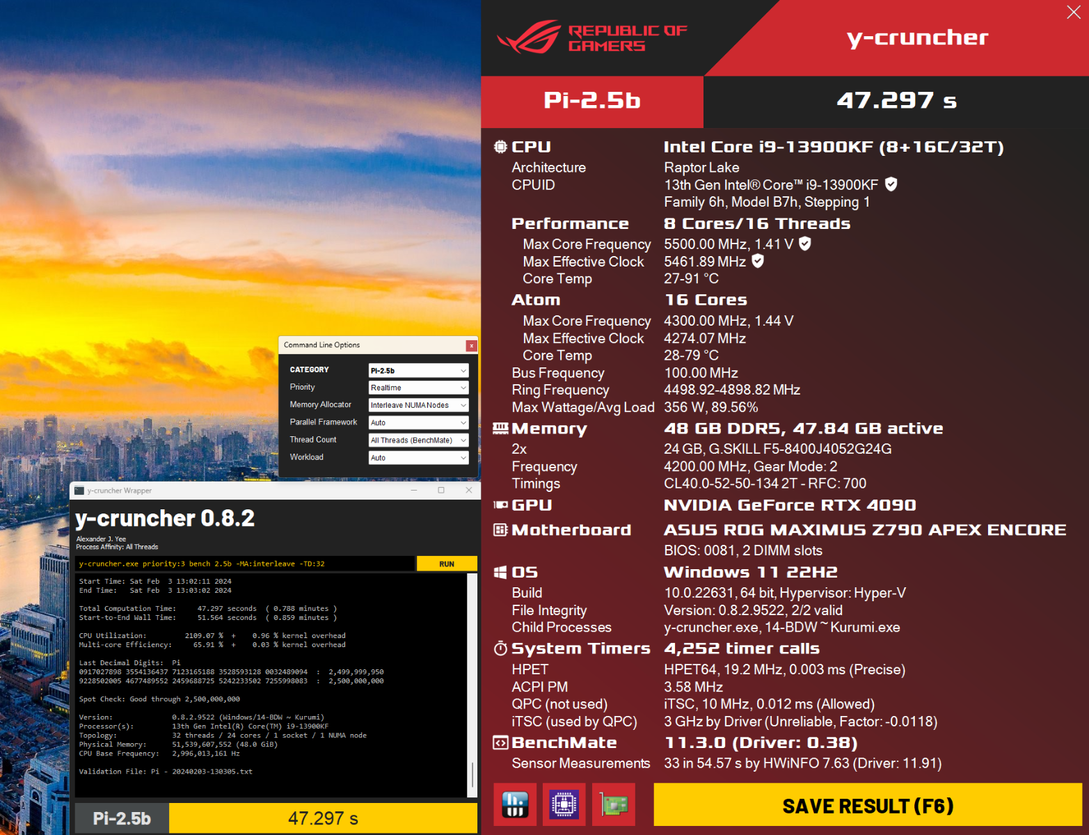Viewport: 1089px width, 835px height.
Task: Click the 8 Cores/16 Threads value
Action: pos(757,223)
